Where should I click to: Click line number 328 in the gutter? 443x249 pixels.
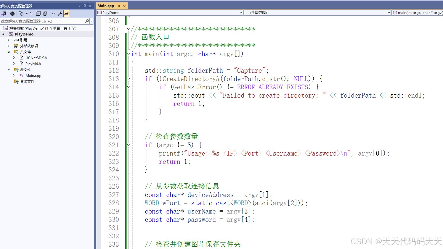[114, 203]
